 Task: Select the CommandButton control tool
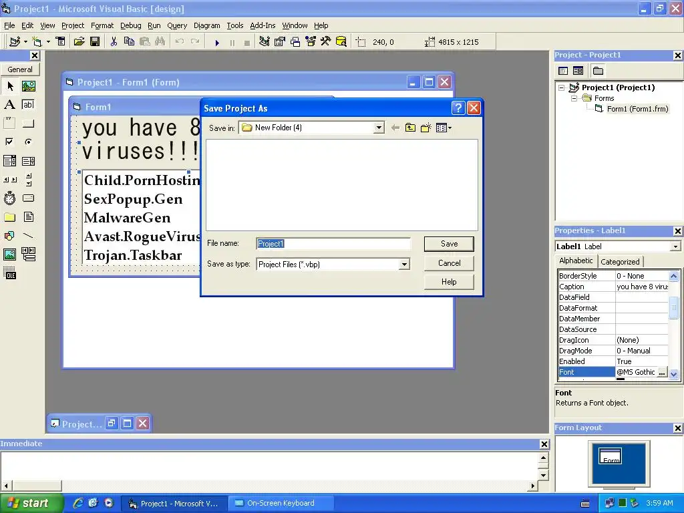(x=28, y=124)
